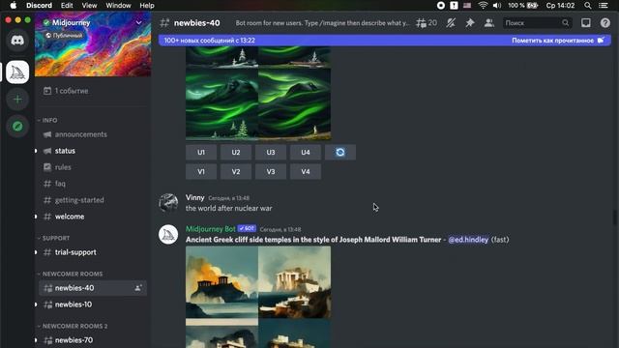The height and width of the screenshot is (348, 619).
Task: Click the screen recording indicator icon
Action: click(x=441, y=6)
